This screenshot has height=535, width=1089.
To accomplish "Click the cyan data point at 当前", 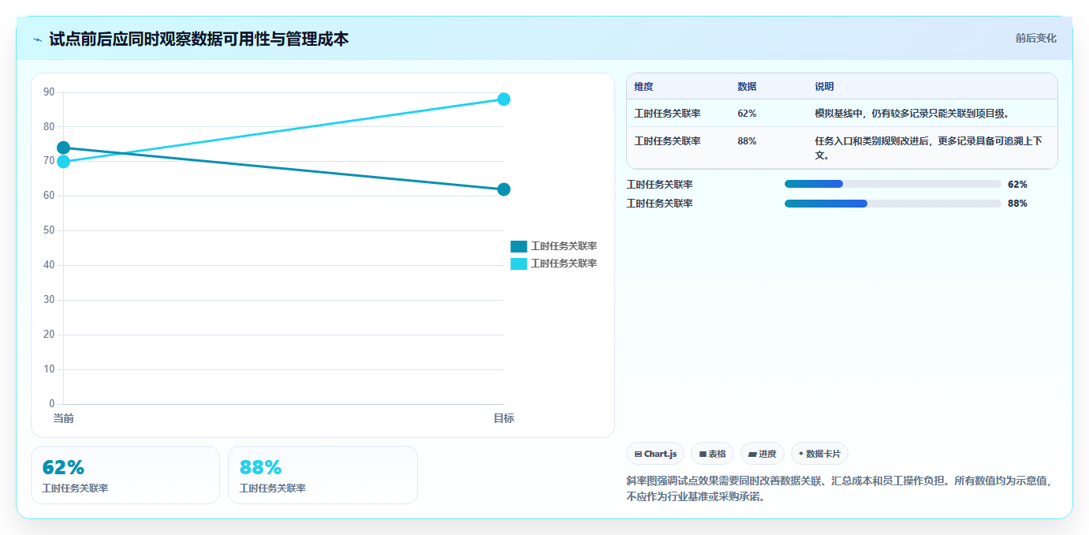I will point(64,162).
